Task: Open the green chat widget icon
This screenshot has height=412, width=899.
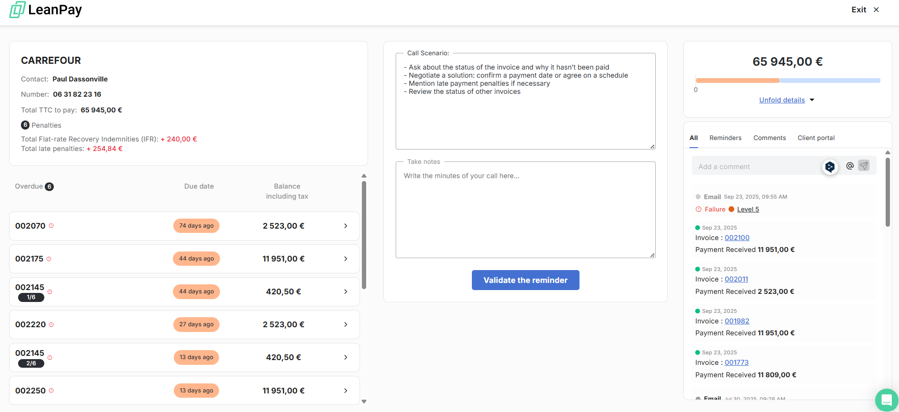Action: point(887,400)
